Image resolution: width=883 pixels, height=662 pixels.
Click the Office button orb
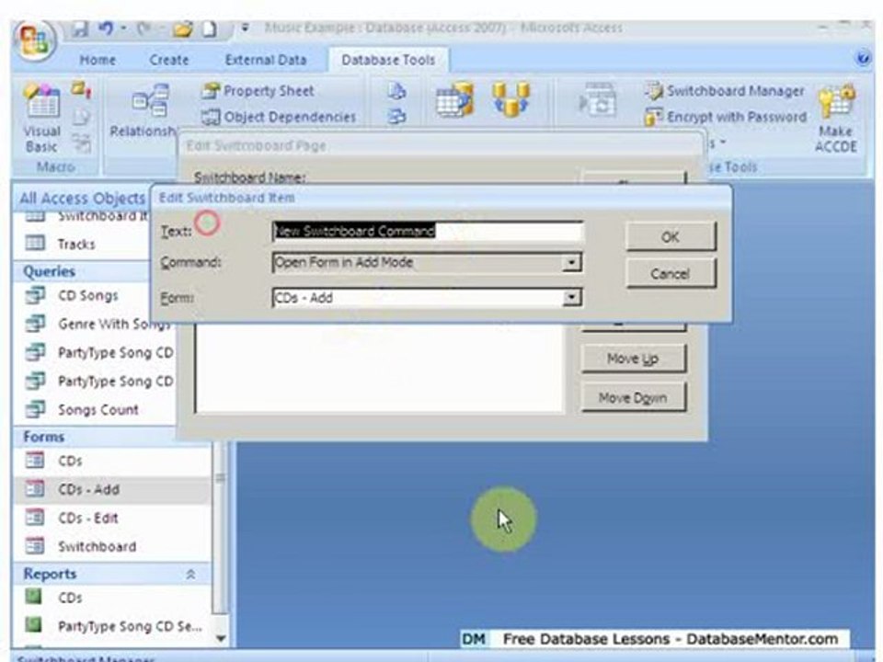click(35, 40)
